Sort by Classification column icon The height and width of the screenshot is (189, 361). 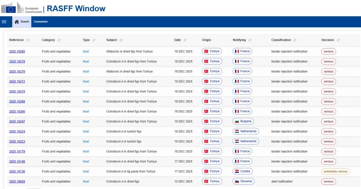295,40
